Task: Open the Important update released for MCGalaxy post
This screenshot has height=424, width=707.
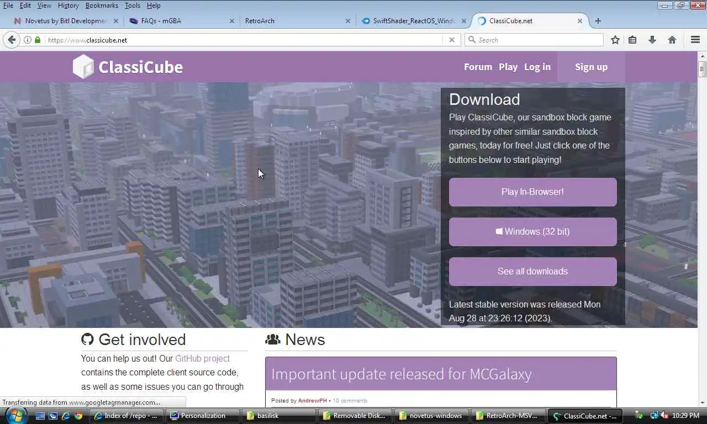Action: coord(402,374)
